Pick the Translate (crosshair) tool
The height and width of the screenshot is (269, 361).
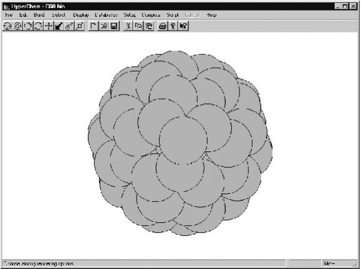(x=49, y=26)
